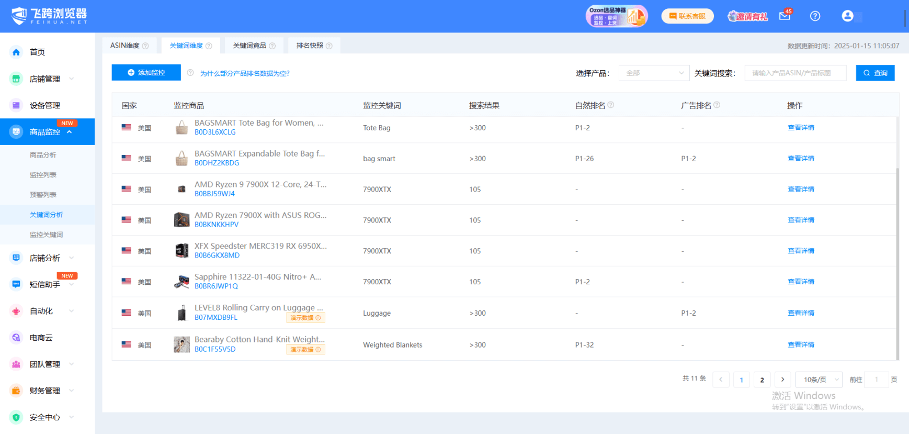Open the help question mark icon in header
The height and width of the screenshot is (434, 909).
[x=815, y=16]
